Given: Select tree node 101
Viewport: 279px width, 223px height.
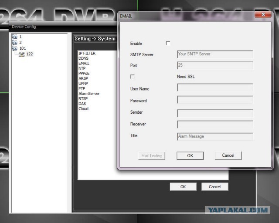Looking at the screenshot, I should point(23,48).
